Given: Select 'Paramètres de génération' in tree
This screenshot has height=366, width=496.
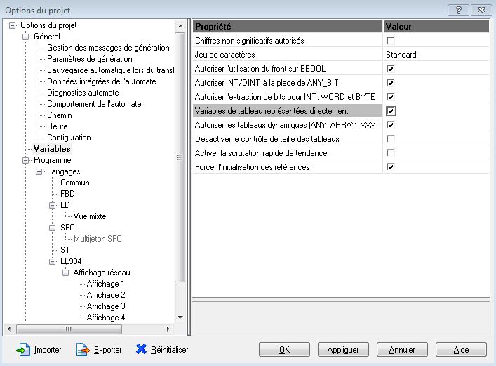Looking at the screenshot, I should tap(89, 59).
